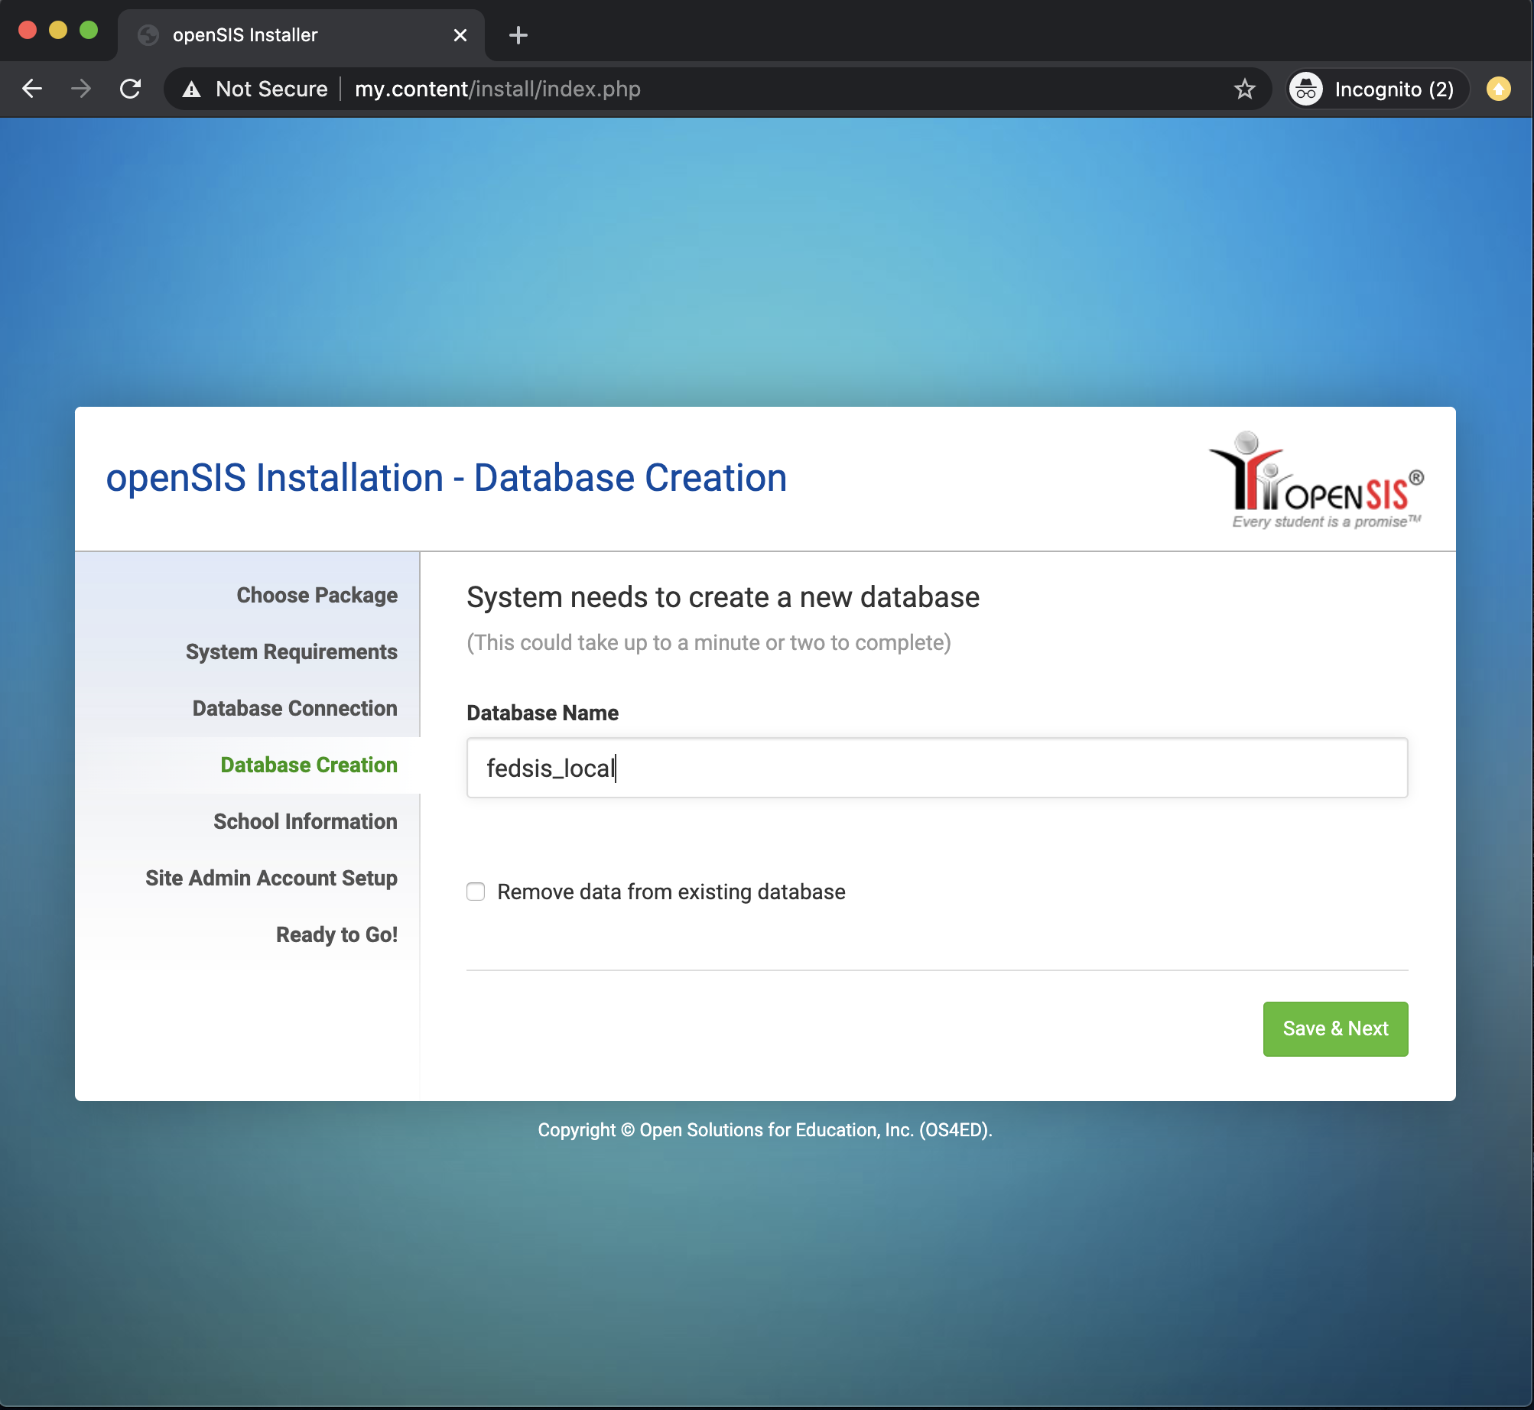Viewport: 1534px width, 1410px height.
Task: Click the Save & Next button
Action: click(x=1334, y=1028)
